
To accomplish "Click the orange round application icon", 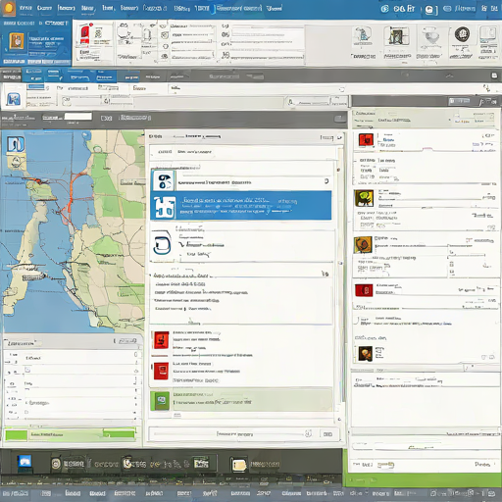I will [x=9, y=8].
